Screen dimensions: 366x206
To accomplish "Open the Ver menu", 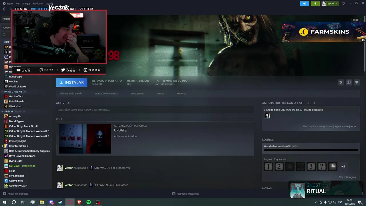I will click(x=18, y=3).
